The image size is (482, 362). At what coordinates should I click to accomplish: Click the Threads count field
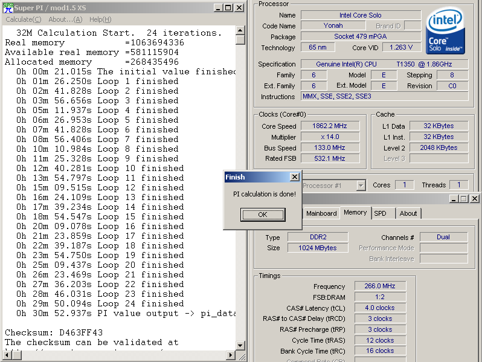point(458,185)
